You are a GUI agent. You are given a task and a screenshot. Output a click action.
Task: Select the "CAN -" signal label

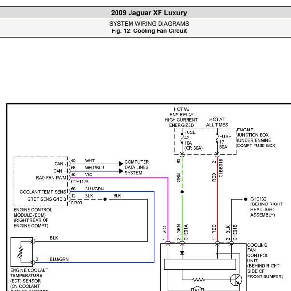click(x=60, y=164)
